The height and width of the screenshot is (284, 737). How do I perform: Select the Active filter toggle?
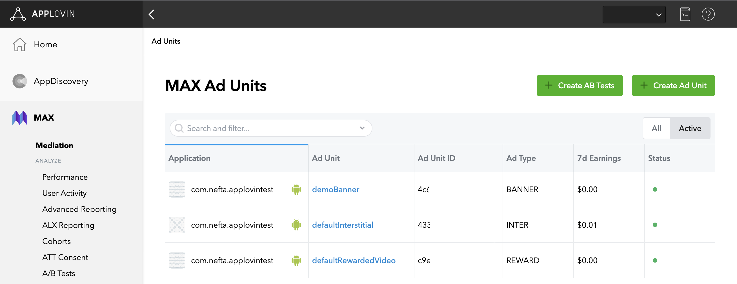point(690,128)
